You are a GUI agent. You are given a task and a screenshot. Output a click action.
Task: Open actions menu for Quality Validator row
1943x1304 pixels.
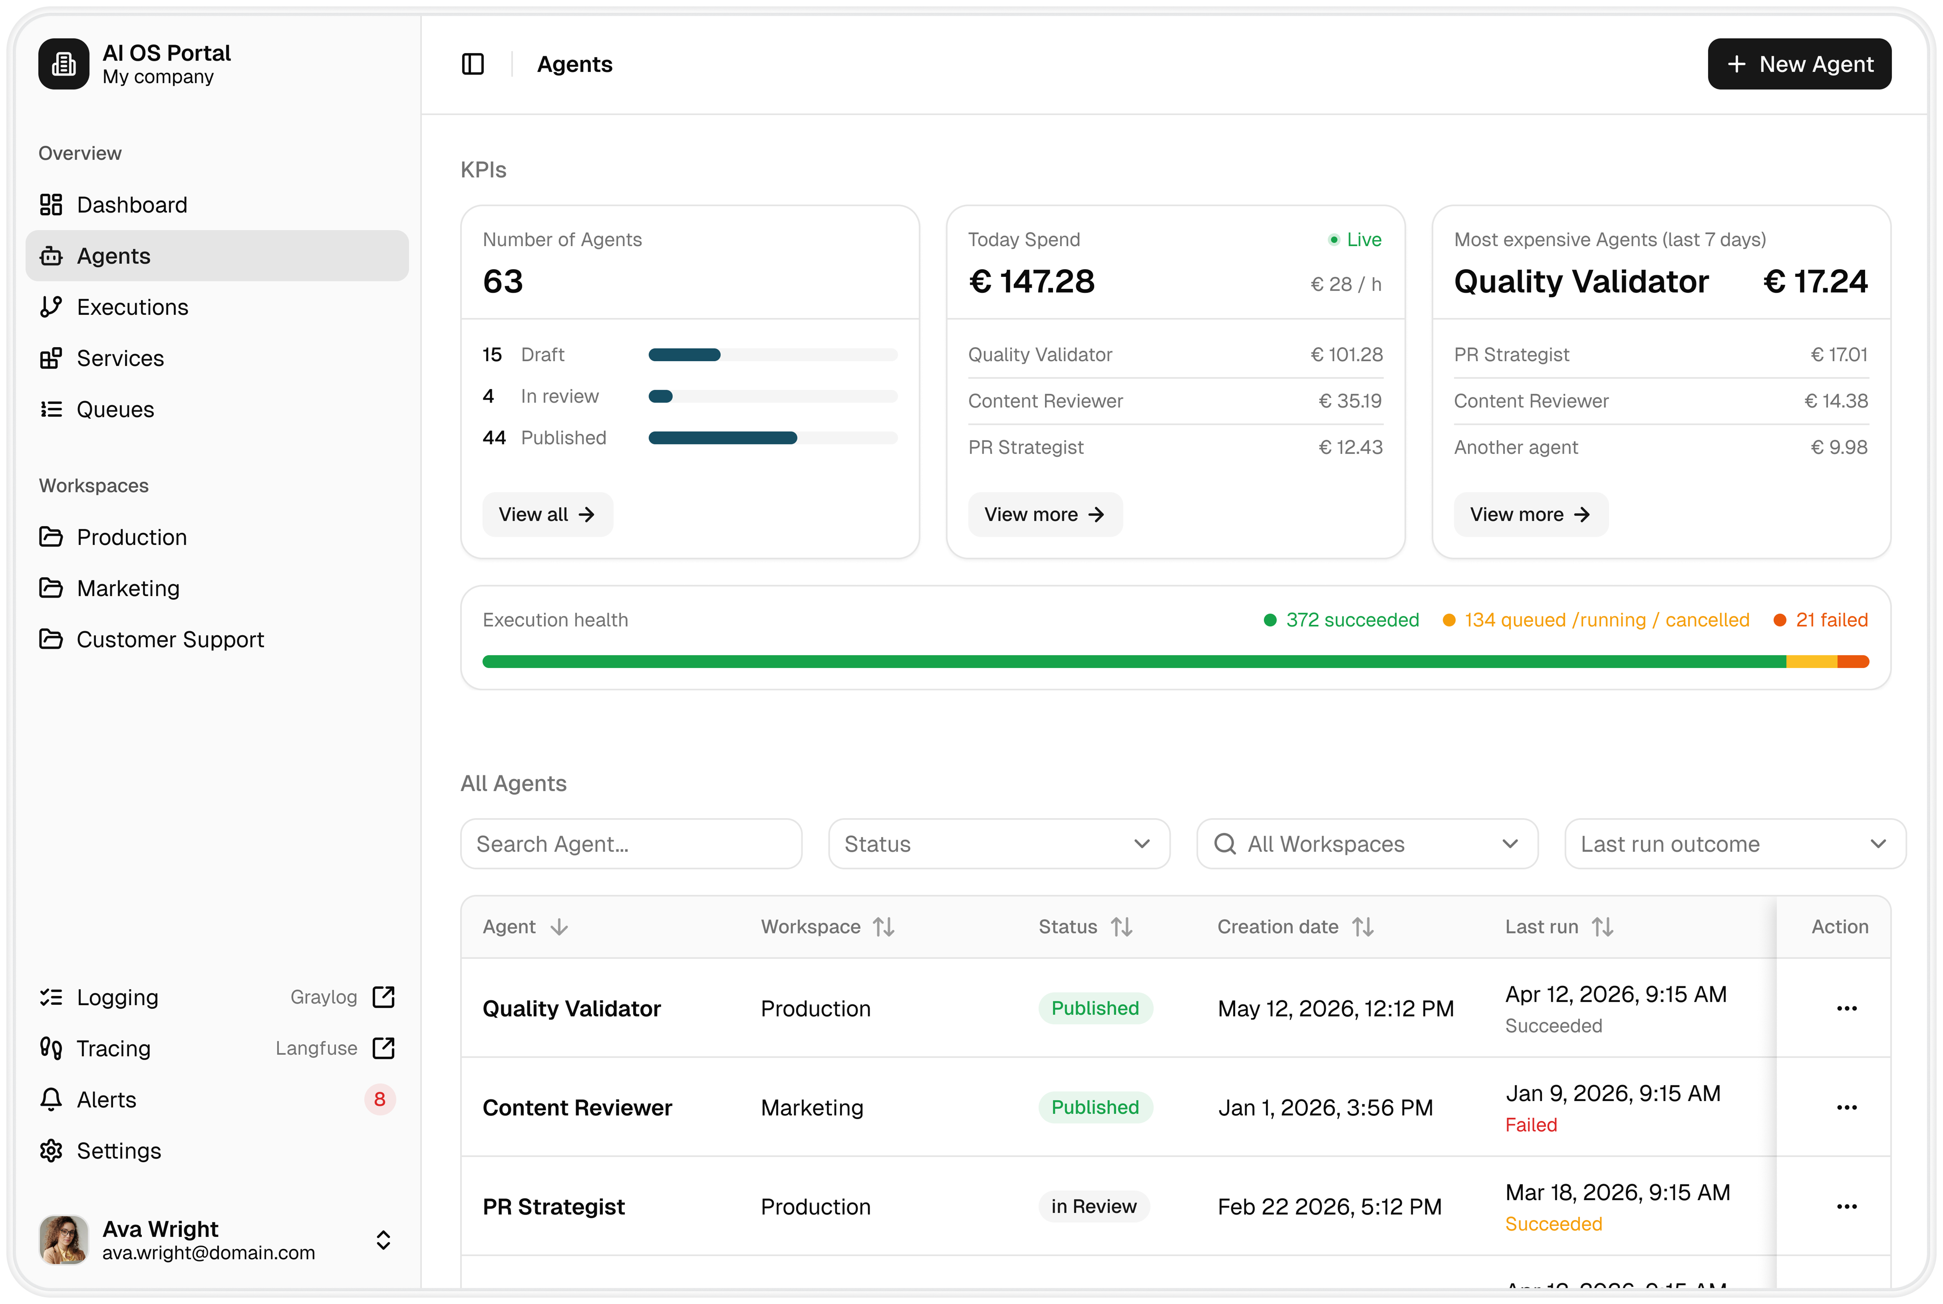[x=1846, y=1009]
